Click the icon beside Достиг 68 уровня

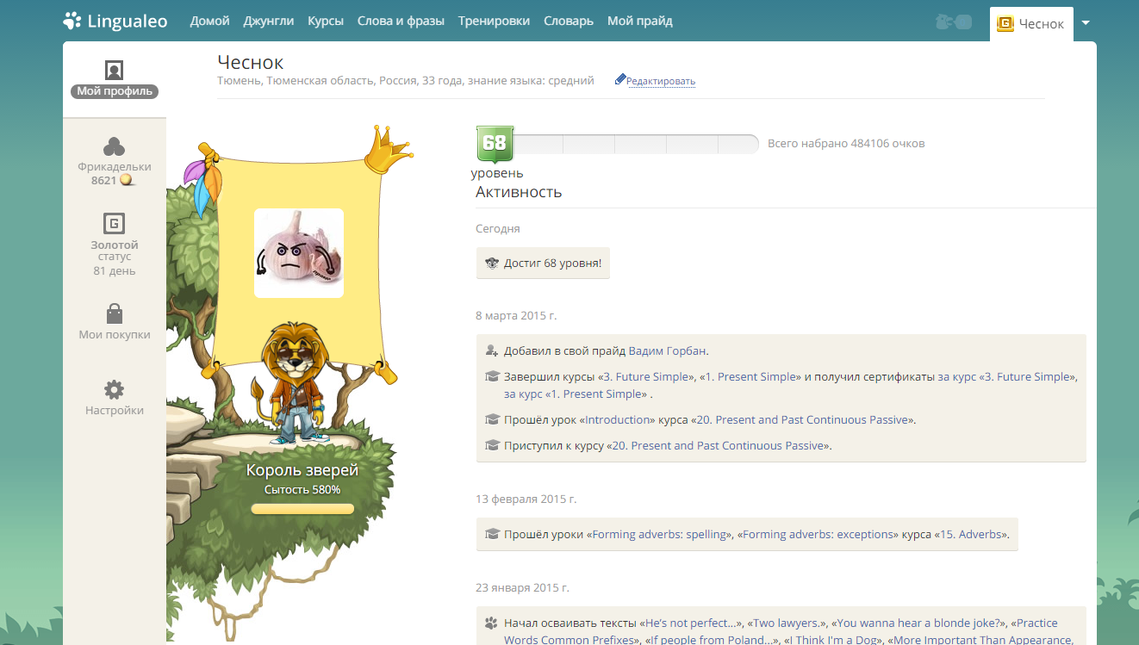click(492, 264)
